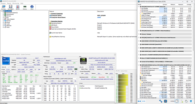195x104 pixels.
Task: Click green memory chip icon beside clock
Action: tap(76, 69)
